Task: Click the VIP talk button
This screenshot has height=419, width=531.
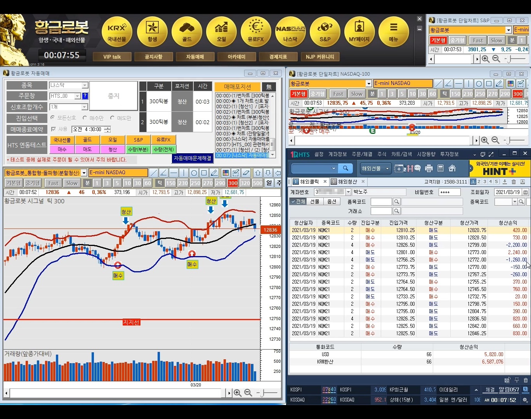Action: pos(112,57)
